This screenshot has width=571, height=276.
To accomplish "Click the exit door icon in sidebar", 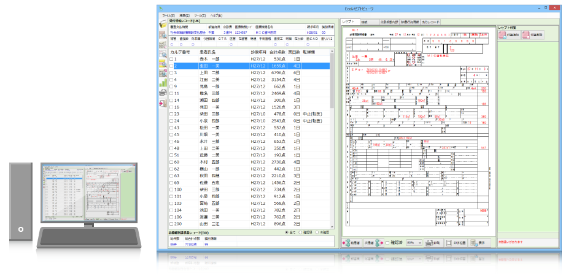I will click(x=163, y=103).
